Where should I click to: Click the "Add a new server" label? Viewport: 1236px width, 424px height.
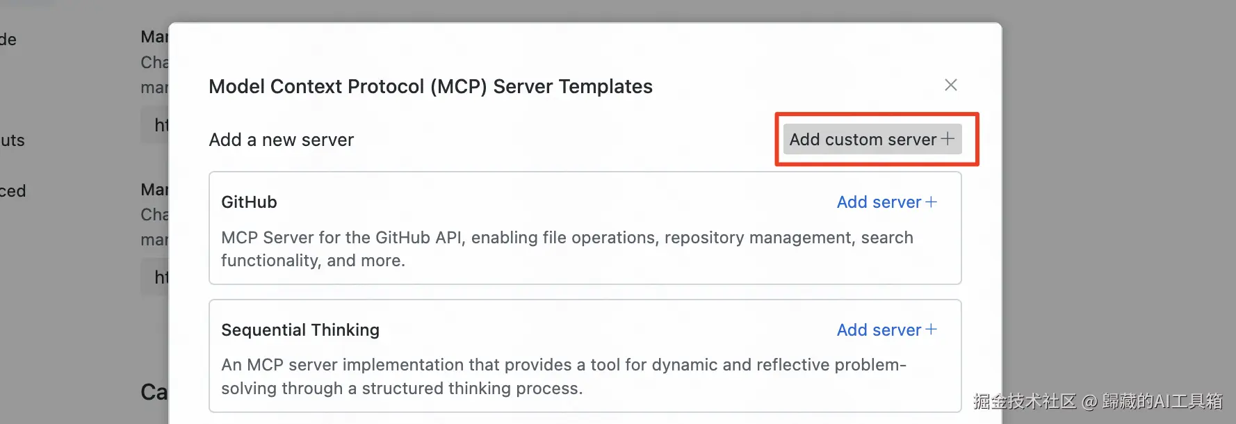(x=282, y=140)
